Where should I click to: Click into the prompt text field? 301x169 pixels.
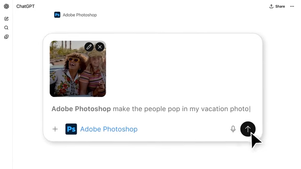tap(180, 109)
